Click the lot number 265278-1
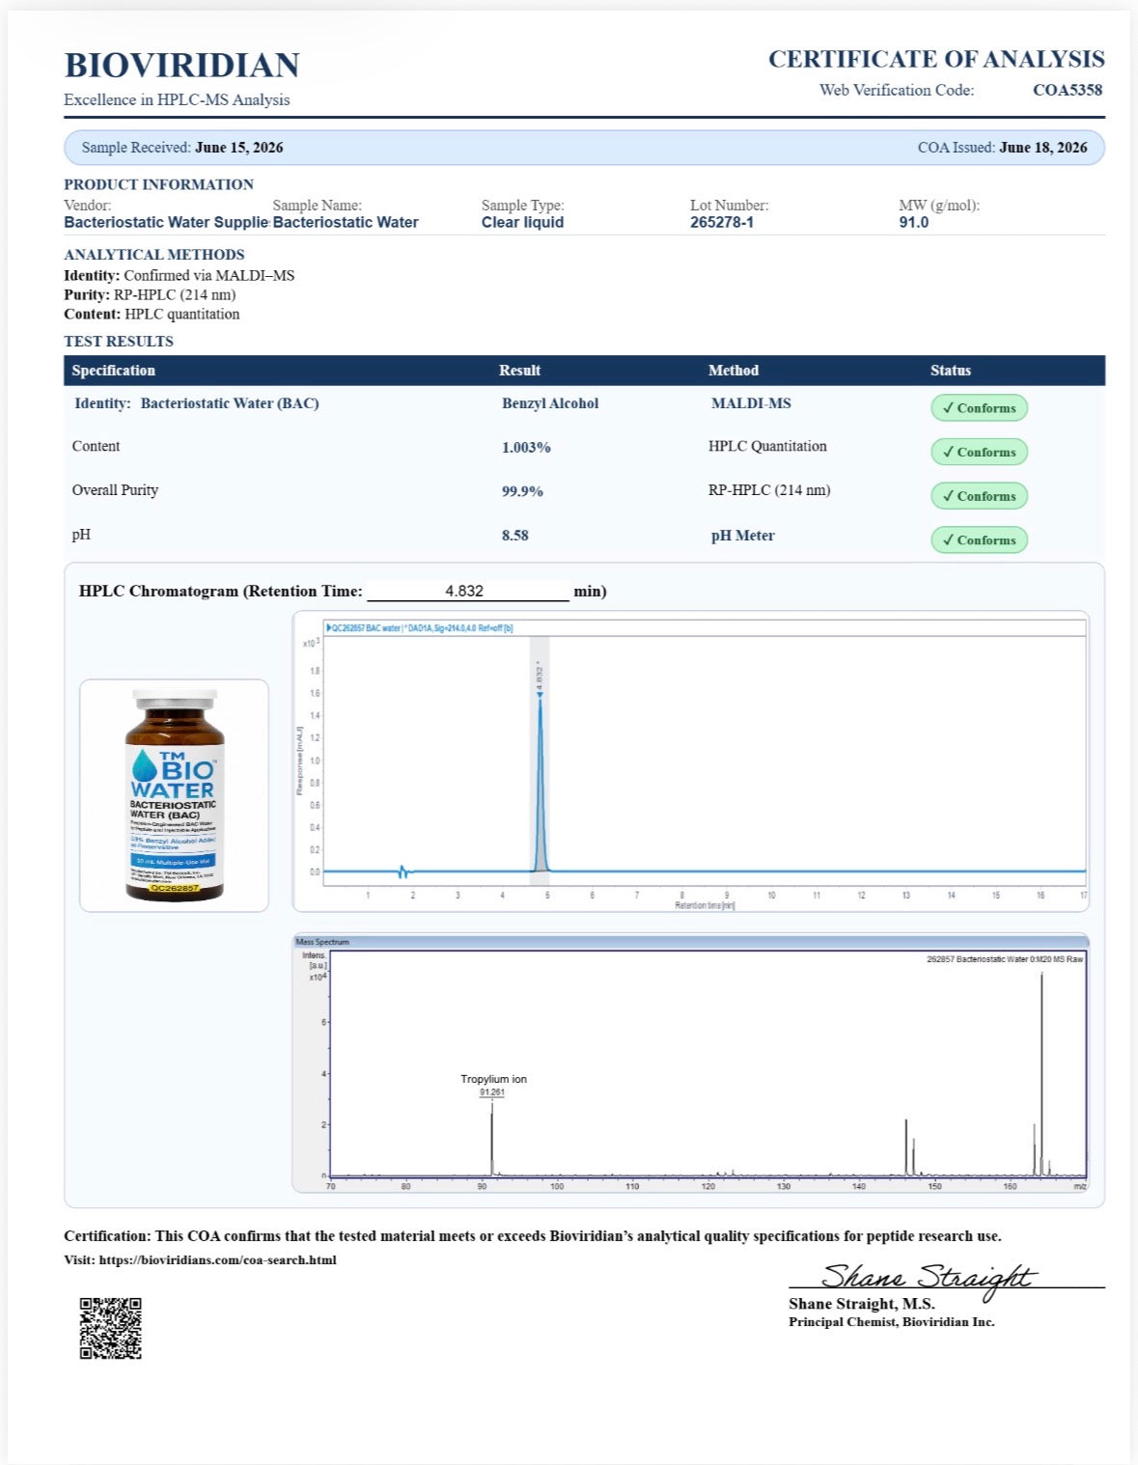Image resolution: width=1138 pixels, height=1465 pixels. [721, 222]
